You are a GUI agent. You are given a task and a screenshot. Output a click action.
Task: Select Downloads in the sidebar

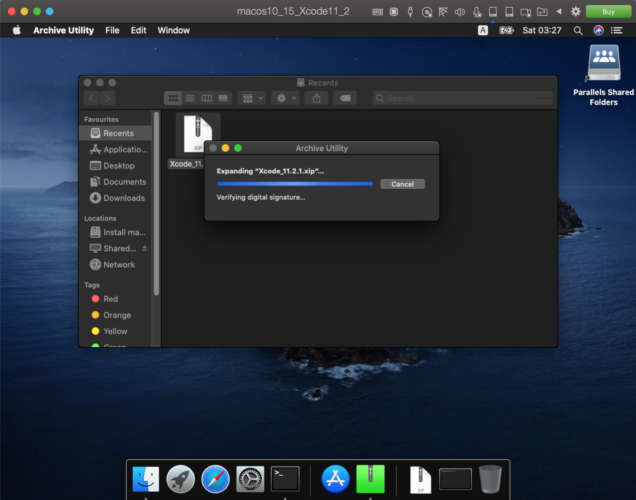coord(124,198)
